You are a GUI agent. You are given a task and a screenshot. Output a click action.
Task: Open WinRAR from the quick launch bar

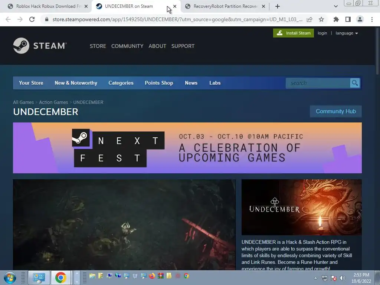(x=161, y=276)
